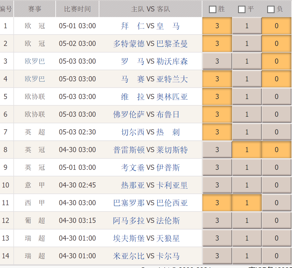Select draw (1) for 米亚尔比 VS 卡尔马
Image resolution: width=292 pixels, height=268 pixels.
tap(247, 256)
